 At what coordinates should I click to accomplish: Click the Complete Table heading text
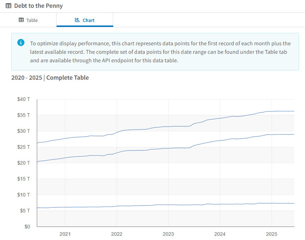click(67, 78)
